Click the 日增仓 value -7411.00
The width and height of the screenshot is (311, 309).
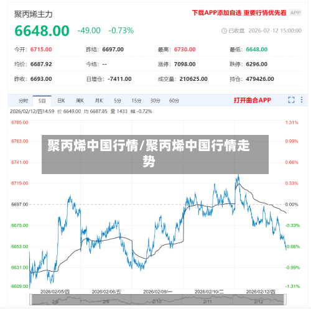click(119, 79)
